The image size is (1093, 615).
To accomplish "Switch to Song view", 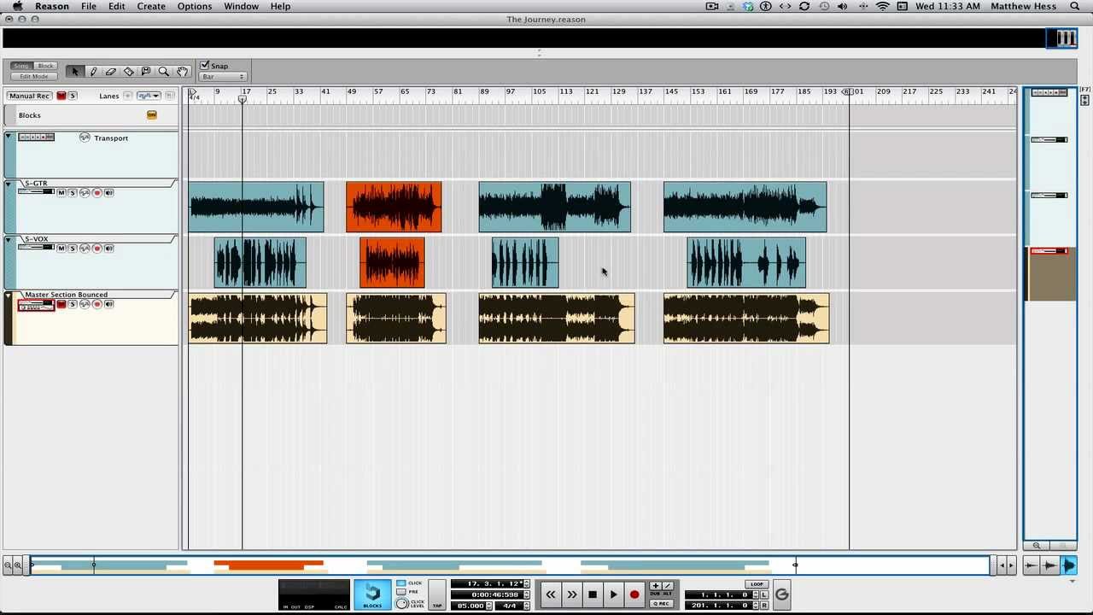I will point(21,66).
